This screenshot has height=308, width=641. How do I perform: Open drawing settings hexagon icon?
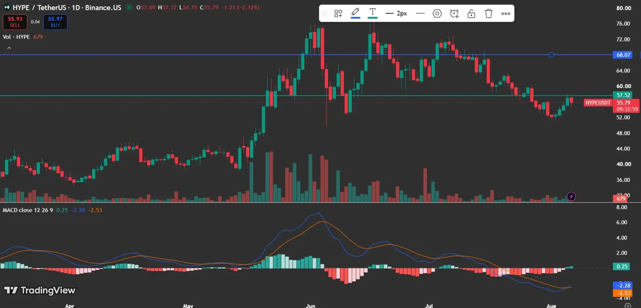[437, 14]
